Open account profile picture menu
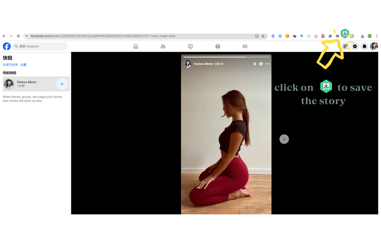 coord(374,46)
